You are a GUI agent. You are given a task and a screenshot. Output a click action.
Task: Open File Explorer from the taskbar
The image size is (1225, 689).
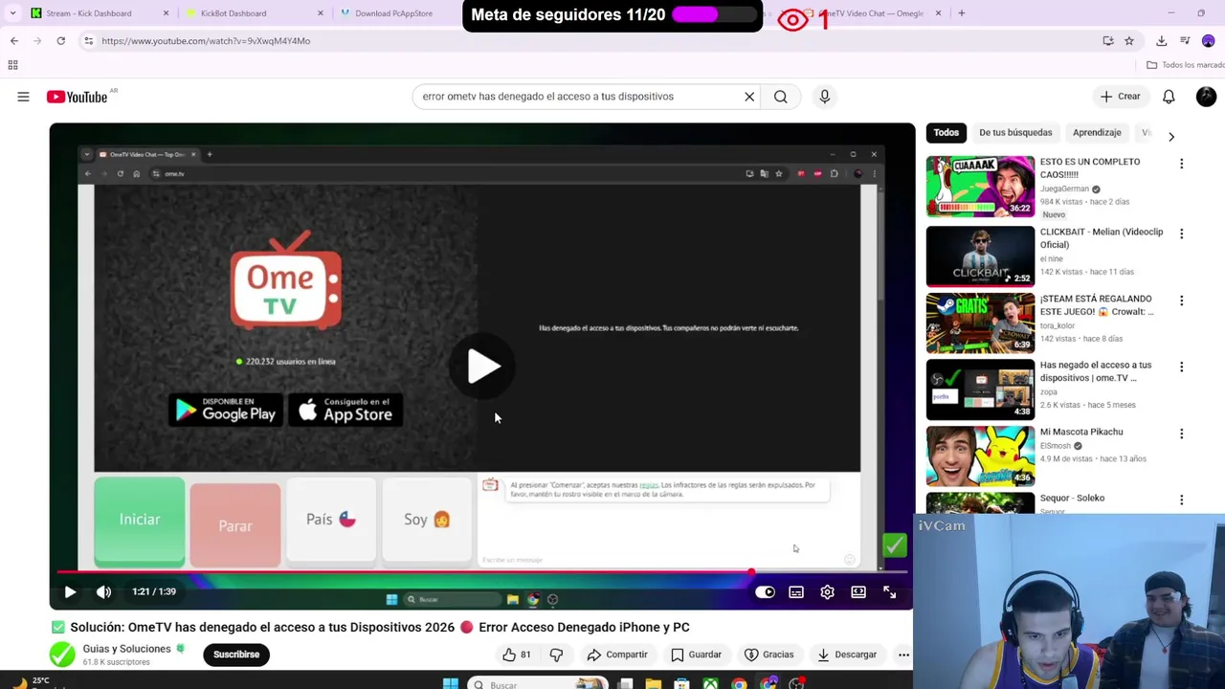(x=653, y=683)
